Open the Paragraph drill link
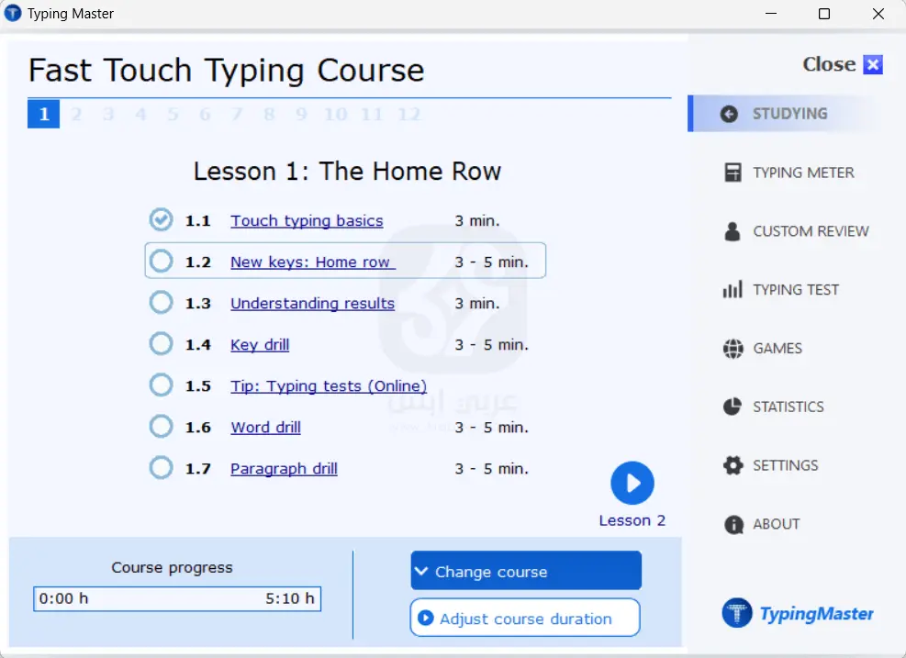 pos(284,469)
